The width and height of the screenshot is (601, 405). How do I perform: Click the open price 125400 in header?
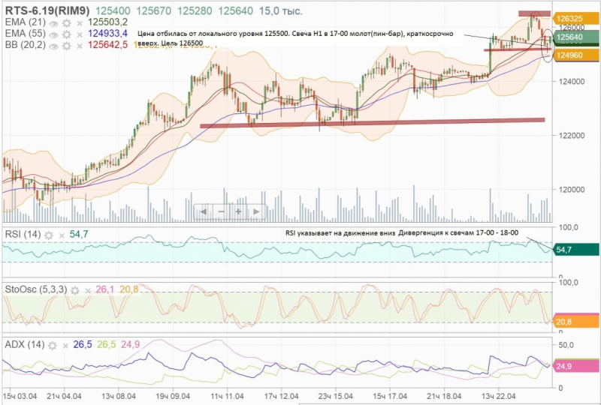click(113, 11)
